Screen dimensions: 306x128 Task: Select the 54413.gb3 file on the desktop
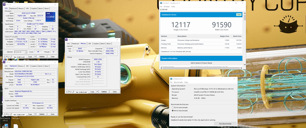pos(16,118)
